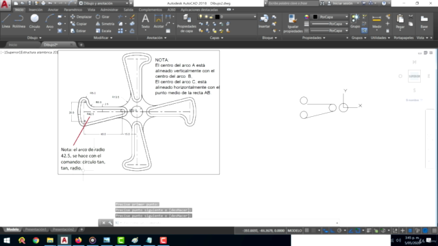The height and width of the screenshot is (246, 438).
Task: Toggle dynamic input in status bar
Action: tap(326, 230)
